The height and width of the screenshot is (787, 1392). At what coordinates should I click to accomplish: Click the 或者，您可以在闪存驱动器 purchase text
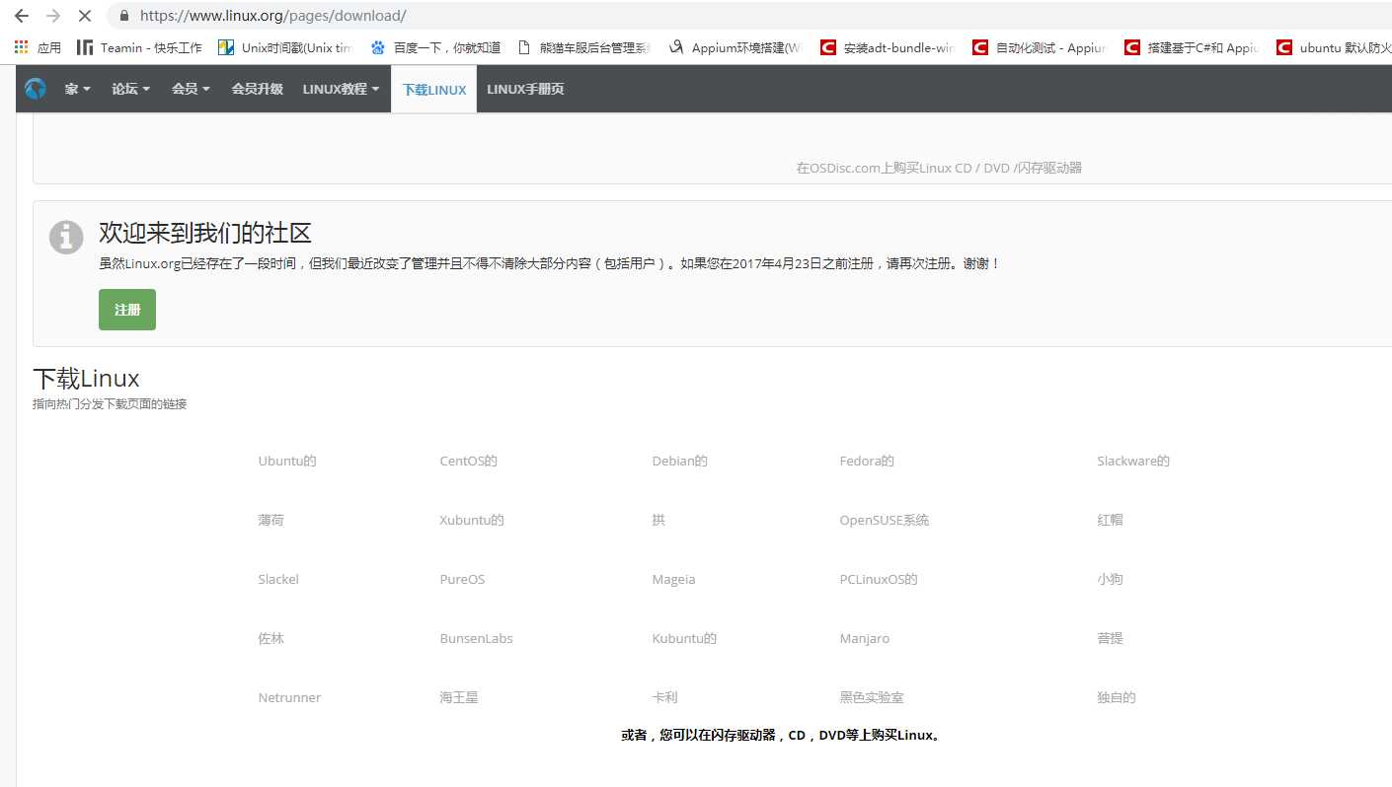click(781, 735)
